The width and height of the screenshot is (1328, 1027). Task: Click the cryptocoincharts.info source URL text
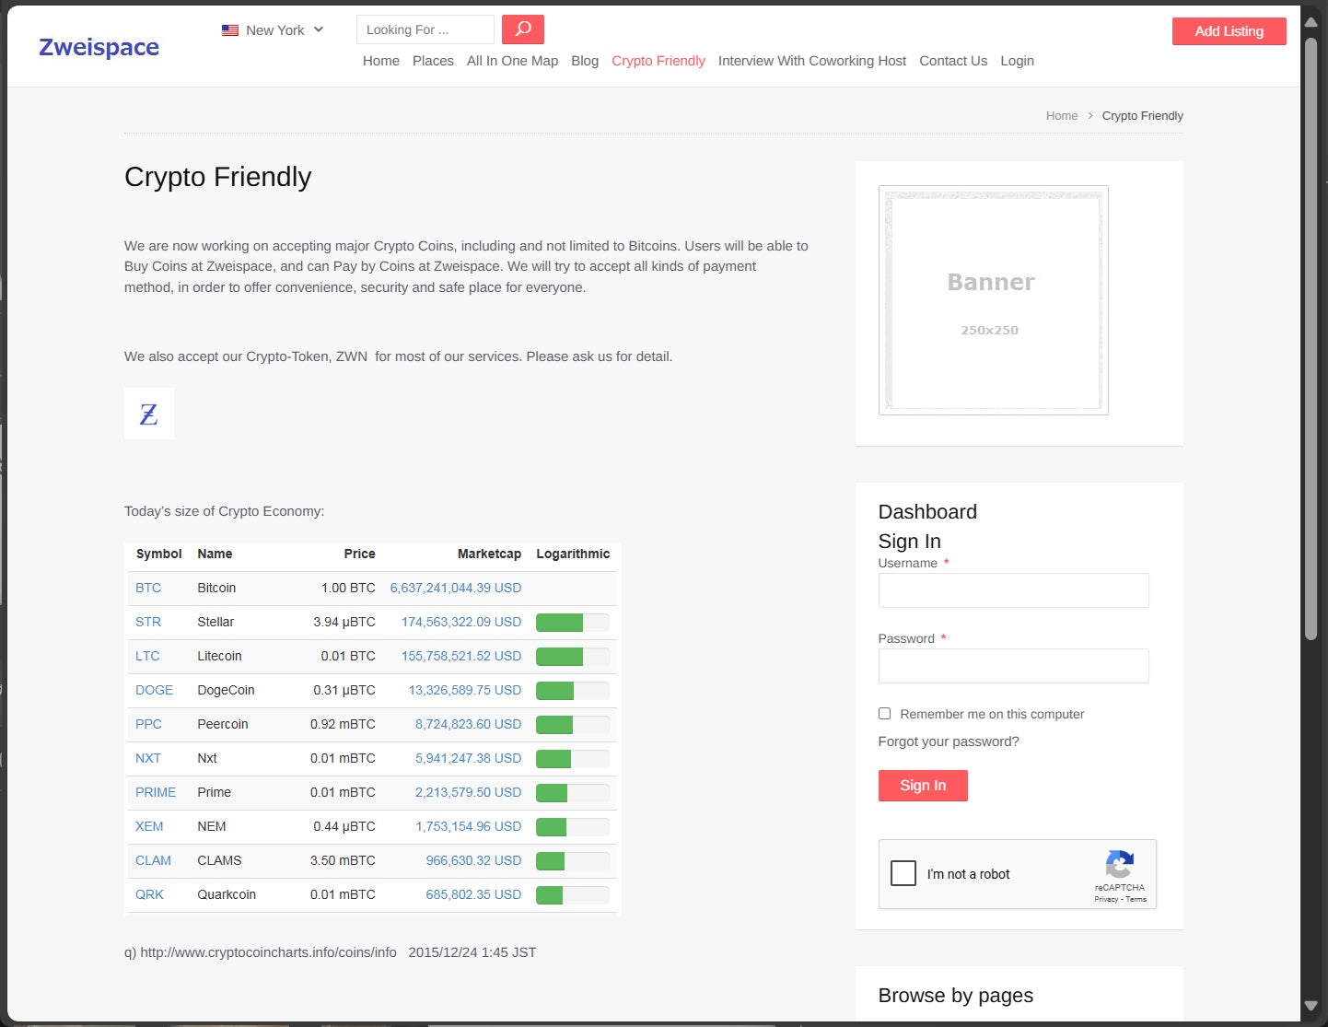tap(268, 952)
